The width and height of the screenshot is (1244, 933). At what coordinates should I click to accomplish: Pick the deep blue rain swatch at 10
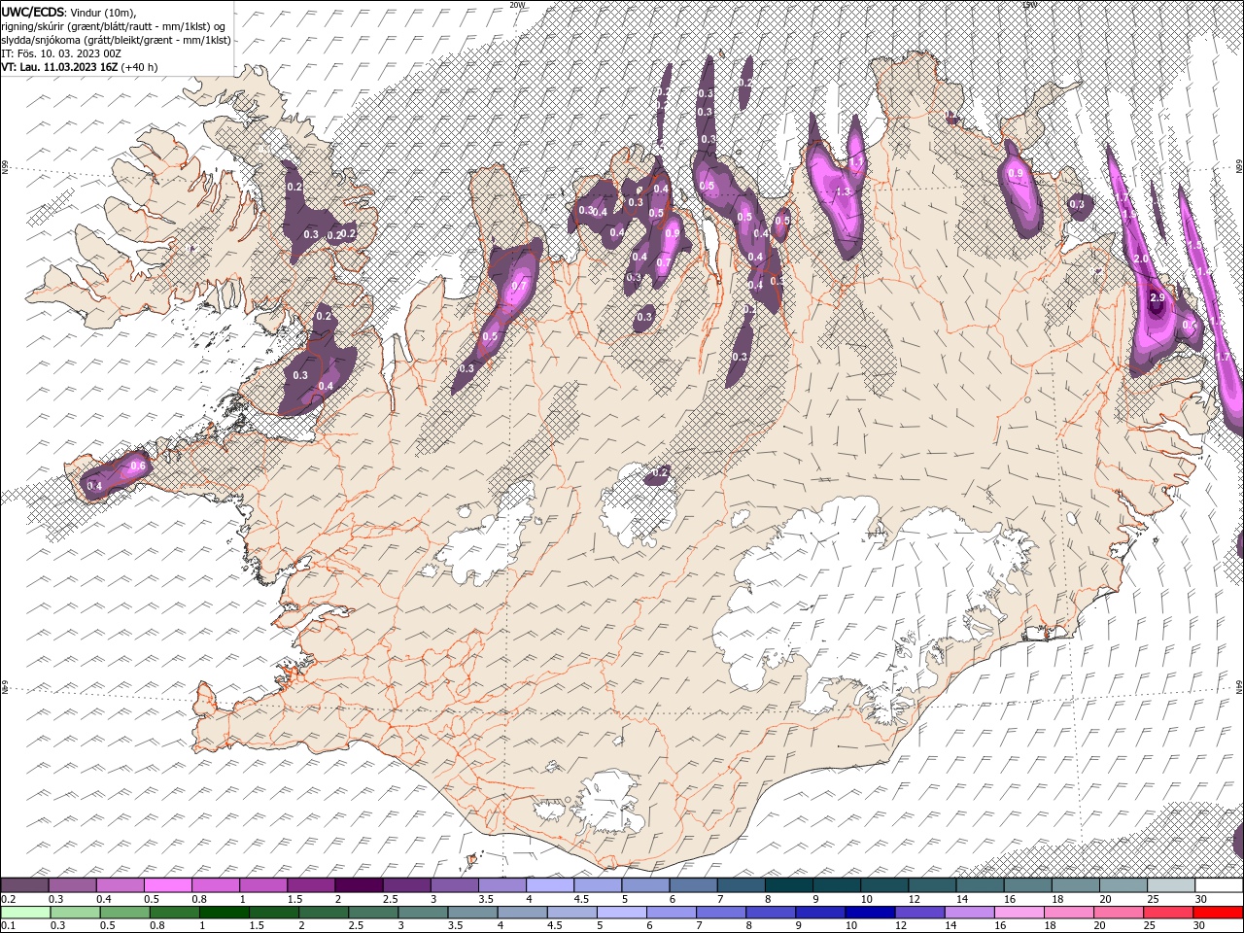[869, 913]
